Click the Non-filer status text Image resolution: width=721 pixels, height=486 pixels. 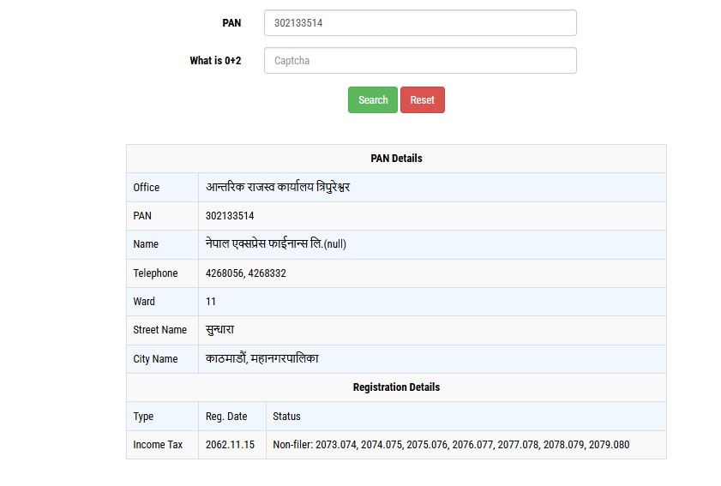tap(451, 445)
